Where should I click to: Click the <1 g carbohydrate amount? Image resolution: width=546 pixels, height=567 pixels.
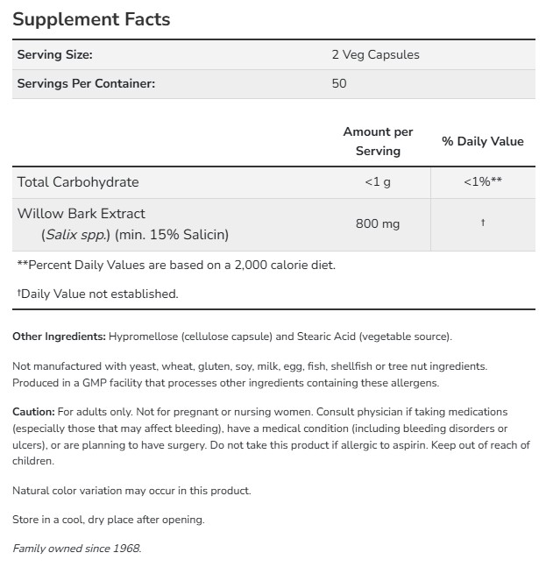(x=378, y=182)
